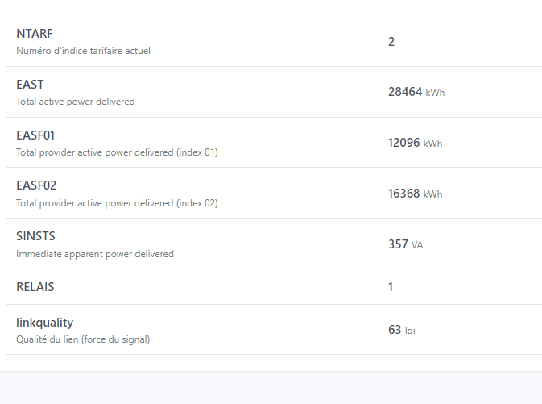Select the 'Numéro d'indice tarifaire actuel' description
Screen dimensions: 542x404
(x=83, y=51)
